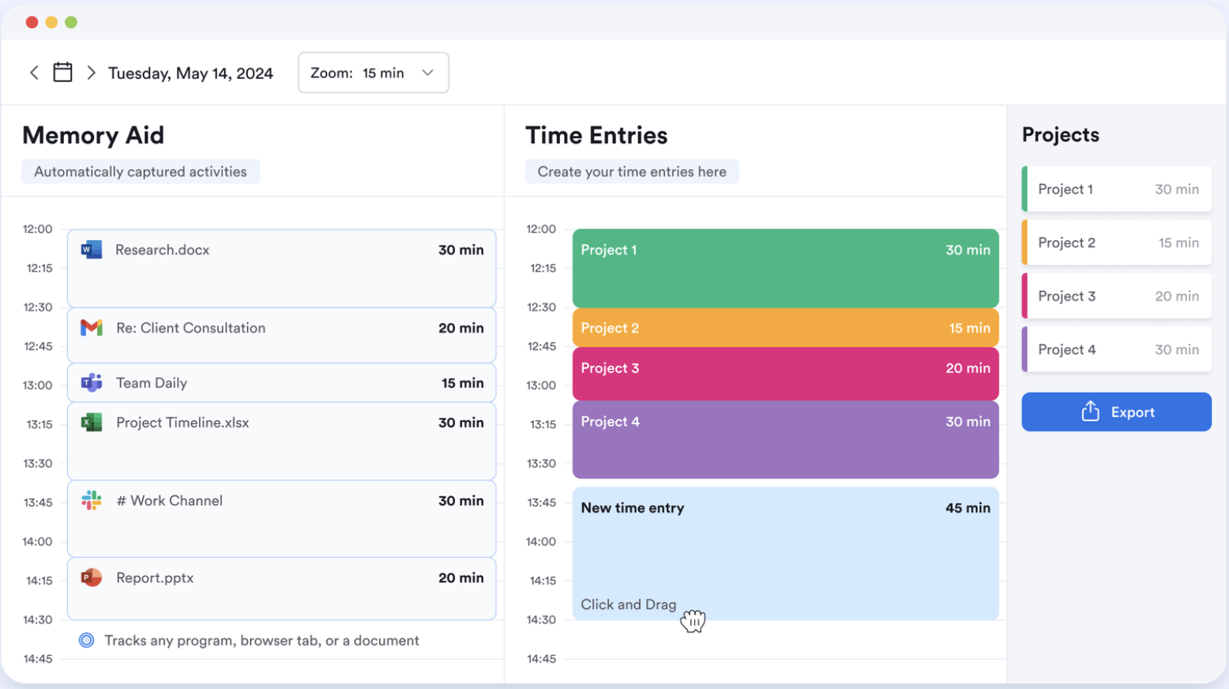Click the Word icon next to Research.docx
Image resolution: width=1229 pixels, height=689 pixels.
click(x=90, y=250)
